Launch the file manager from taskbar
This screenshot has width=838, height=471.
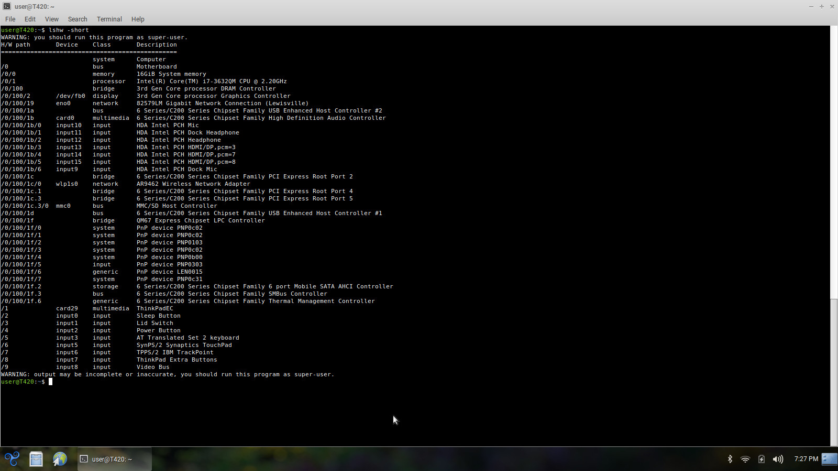click(x=36, y=459)
